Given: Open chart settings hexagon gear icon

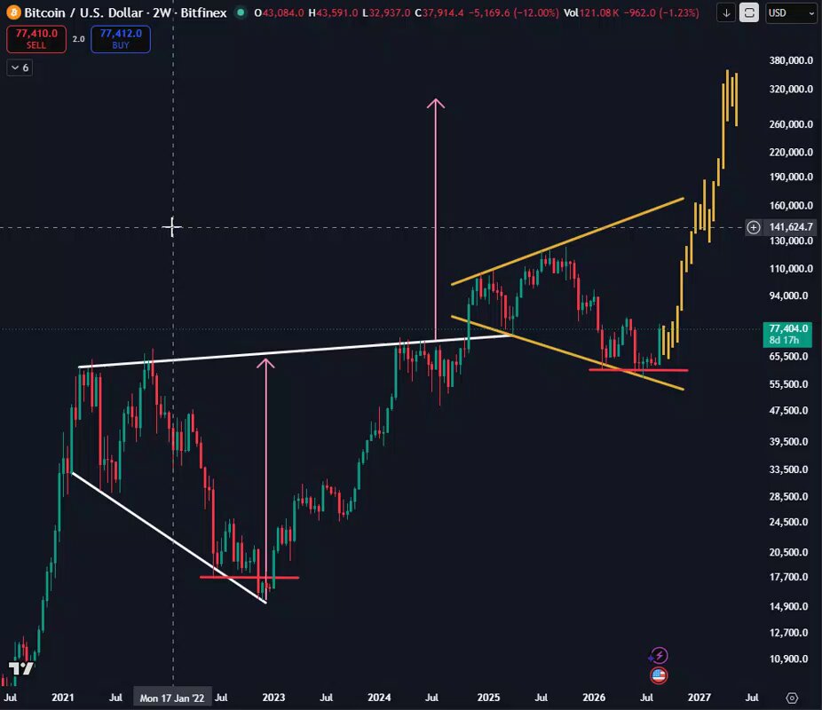Looking at the screenshot, I should [x=792, y=698].
